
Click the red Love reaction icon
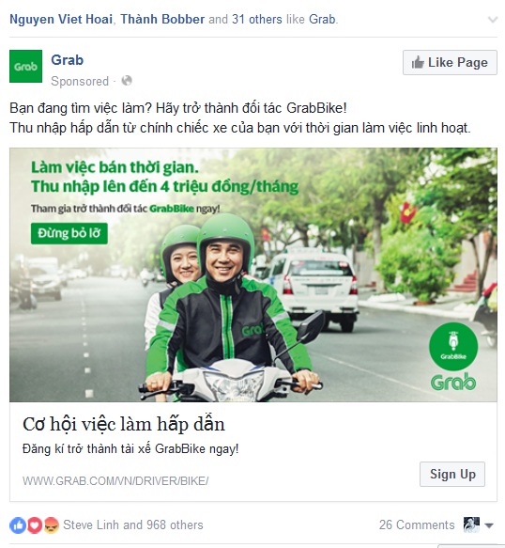[35, 525]
